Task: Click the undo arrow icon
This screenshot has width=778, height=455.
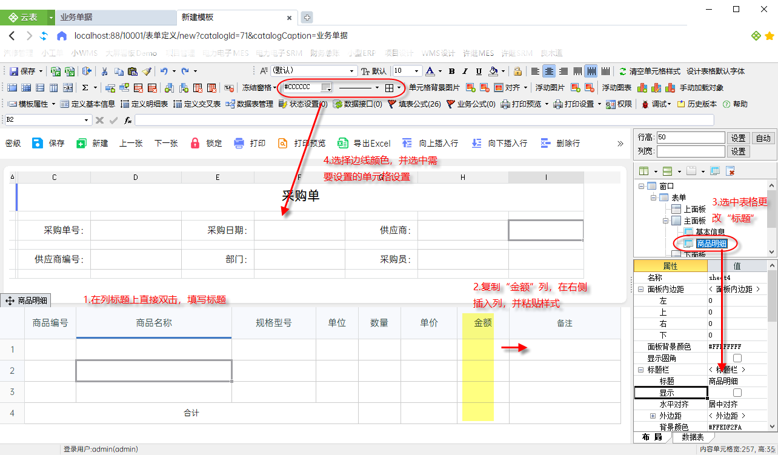Action: tap(164, 71)
